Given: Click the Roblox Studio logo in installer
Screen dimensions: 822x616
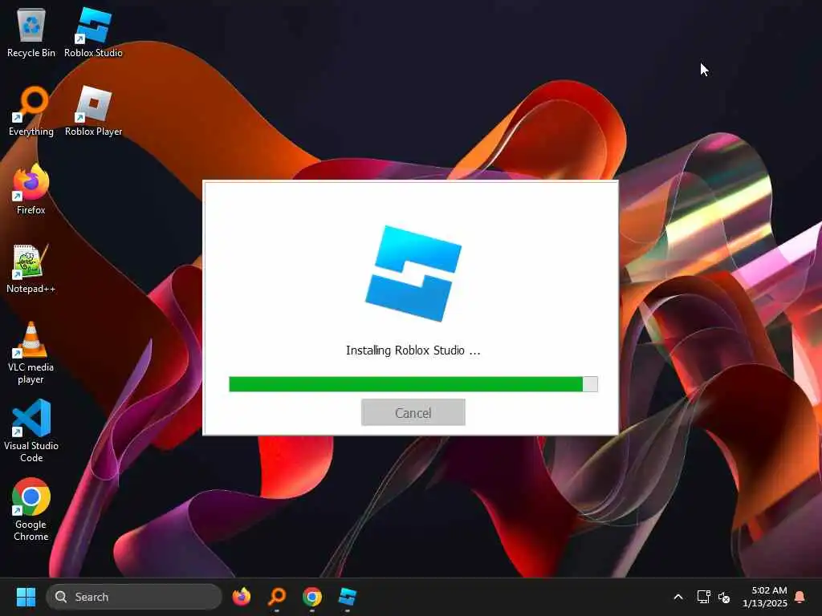Looking at the screenshot, I should pyautogui.click(x=413, y=274).
